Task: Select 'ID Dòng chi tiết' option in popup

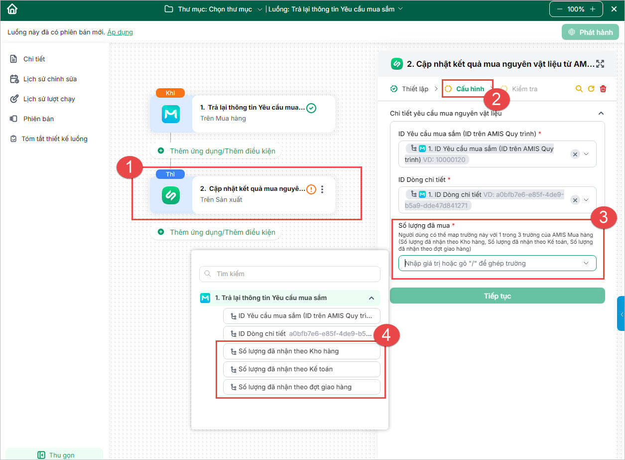Action: click(x=302, y=333)
